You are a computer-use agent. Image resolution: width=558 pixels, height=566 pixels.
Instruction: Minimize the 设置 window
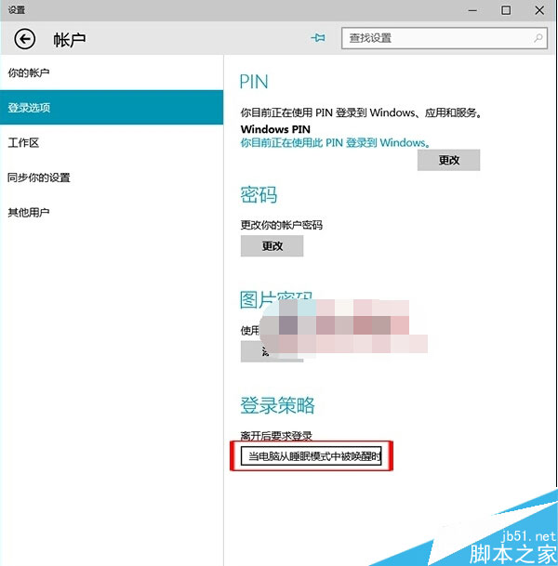point(472,10)
